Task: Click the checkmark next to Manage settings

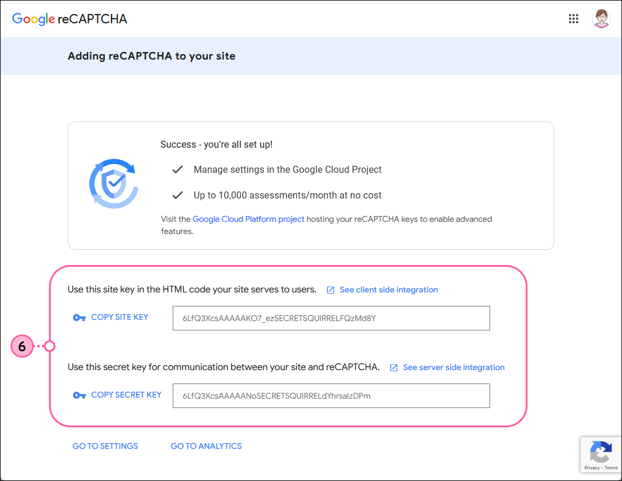Action: tap(177, 170)
